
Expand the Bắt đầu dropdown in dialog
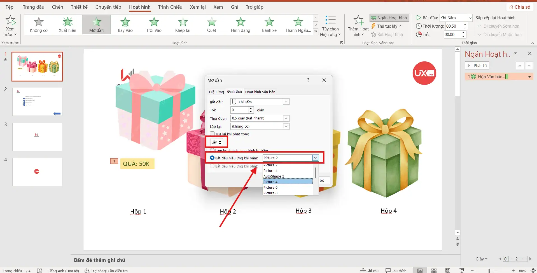[286, 102]
